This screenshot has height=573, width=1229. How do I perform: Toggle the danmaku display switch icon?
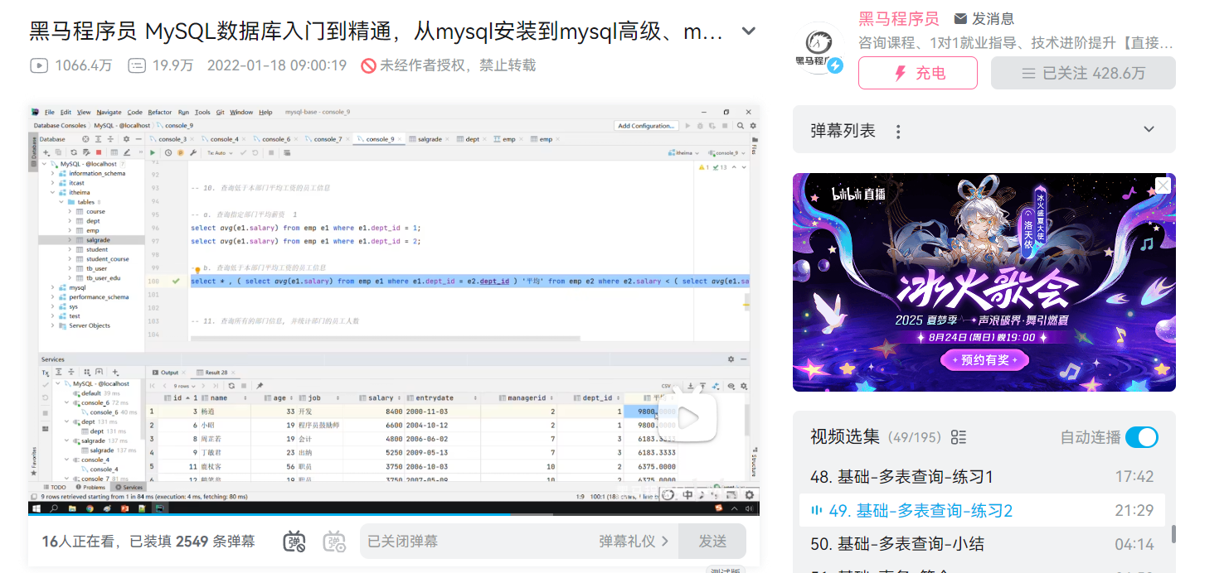tap(294, 542)
